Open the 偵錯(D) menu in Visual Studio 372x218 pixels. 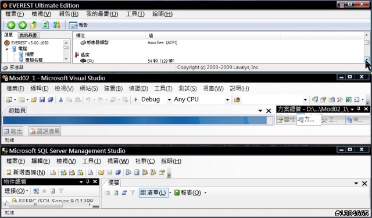[x=138, y=88]
